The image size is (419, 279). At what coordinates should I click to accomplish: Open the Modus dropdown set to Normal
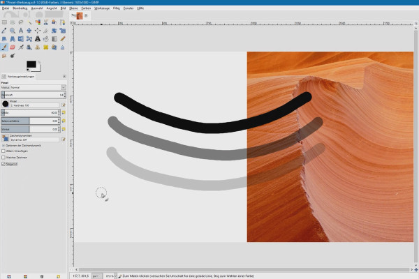[x=38, y=87]
